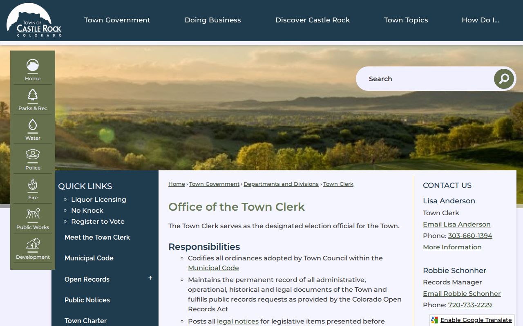This screenshot has width=523, height=326.
Task: Open the Doing Business menu
Action: coord(213,20)
